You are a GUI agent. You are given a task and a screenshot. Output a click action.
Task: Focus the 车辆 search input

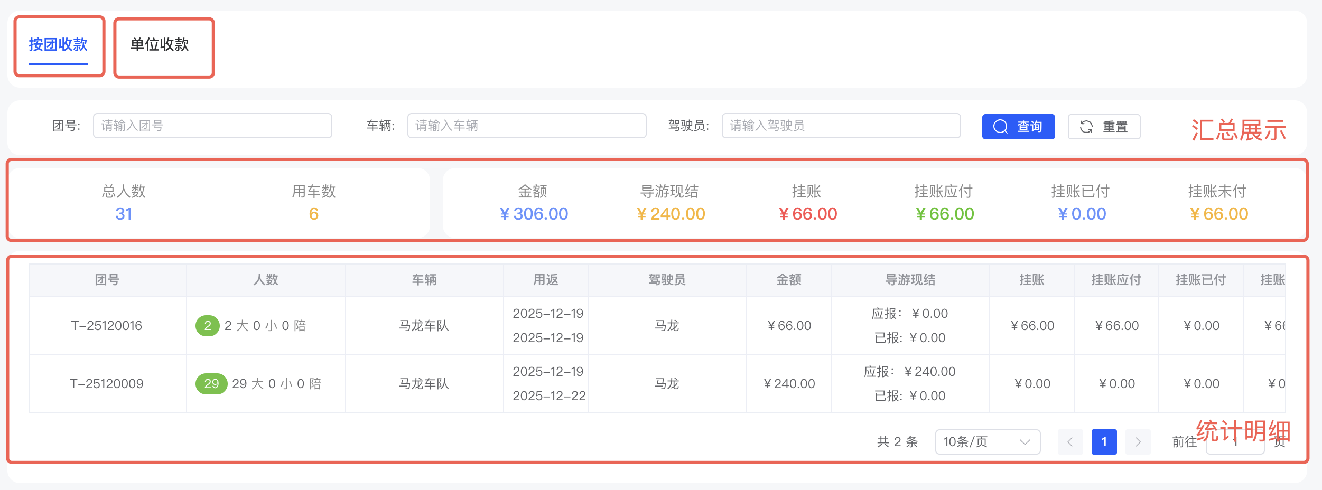coord(526,126)
